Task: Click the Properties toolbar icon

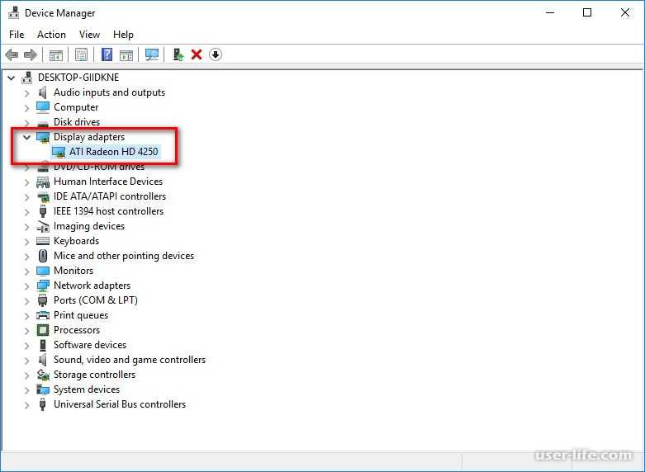Action: coord(81,54)
